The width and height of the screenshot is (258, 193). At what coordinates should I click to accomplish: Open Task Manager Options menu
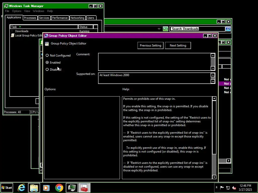click(x=17, y=11)
